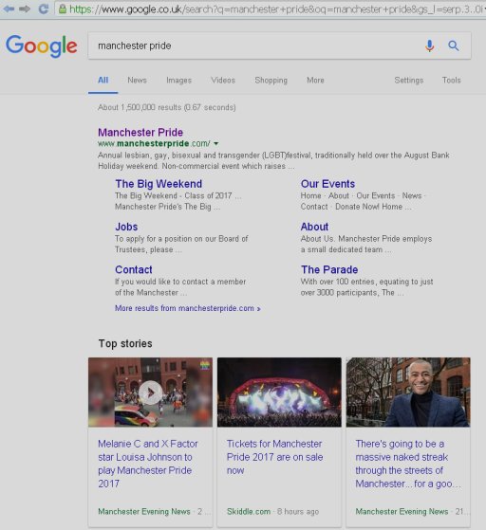Click Manchester Evening News under naked streak story
Screen dimensions: 486x530
[x=402, y=512]
